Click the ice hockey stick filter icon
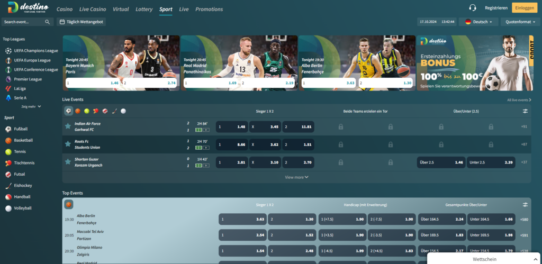This screenshot has width=542, height=264. pyautogui.click(x=114, y=111)
